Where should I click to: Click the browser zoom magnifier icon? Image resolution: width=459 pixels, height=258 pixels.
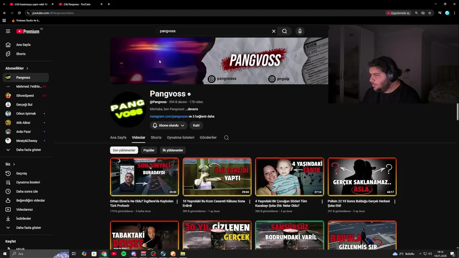416,13
